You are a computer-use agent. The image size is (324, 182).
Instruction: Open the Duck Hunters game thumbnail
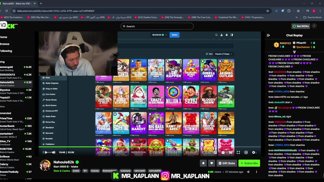[226, 96]
